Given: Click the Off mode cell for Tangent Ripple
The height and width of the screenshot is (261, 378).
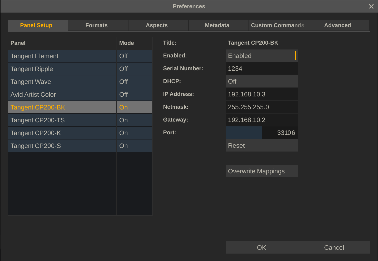Looking at the screenshot, I should [135, 69].
